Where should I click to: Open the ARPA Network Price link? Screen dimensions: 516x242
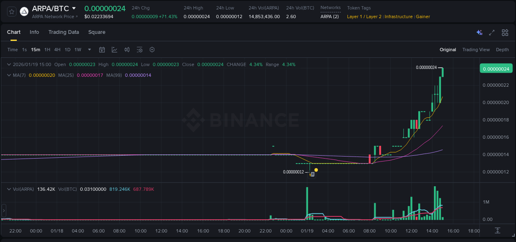pos(52,17)
